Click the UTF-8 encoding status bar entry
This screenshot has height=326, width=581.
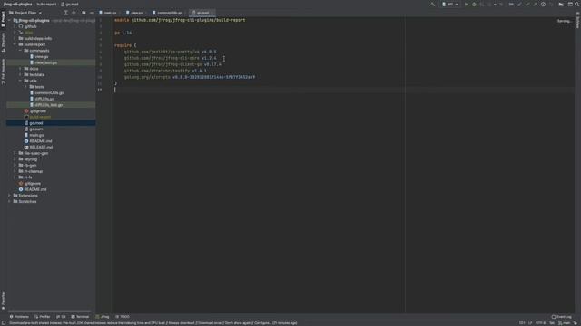541,323
